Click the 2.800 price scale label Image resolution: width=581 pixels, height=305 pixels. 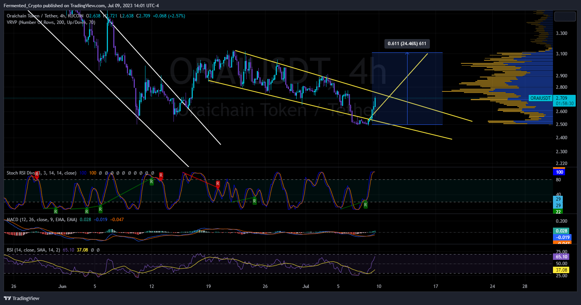(561, 87)
